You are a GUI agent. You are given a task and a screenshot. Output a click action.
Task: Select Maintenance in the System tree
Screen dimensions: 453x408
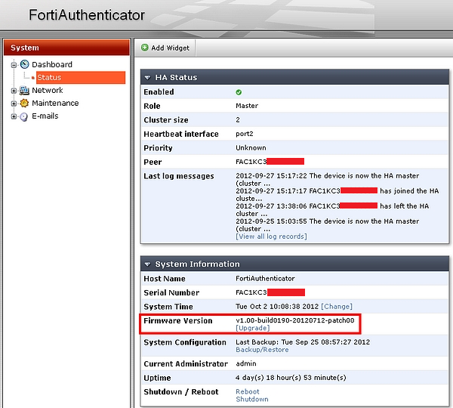55,103
